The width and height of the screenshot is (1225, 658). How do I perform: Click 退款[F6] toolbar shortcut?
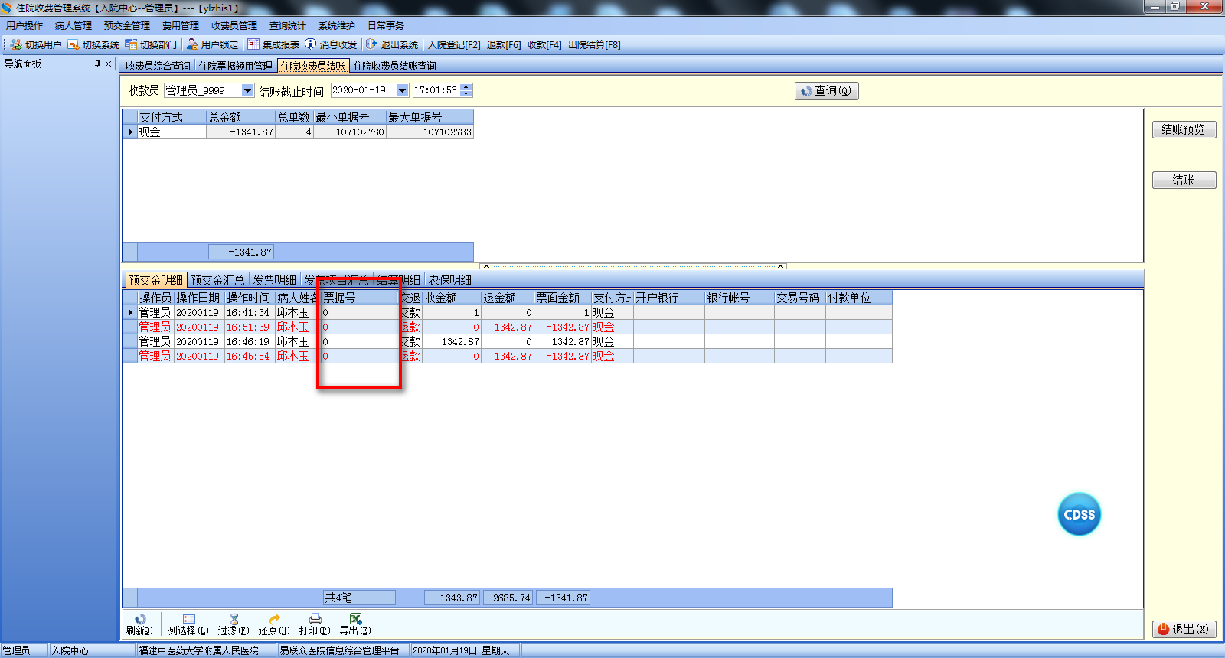pyautogui.click(x=504, y=45)
